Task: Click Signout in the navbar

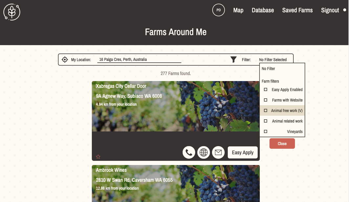Action: [x=330, y=10]
